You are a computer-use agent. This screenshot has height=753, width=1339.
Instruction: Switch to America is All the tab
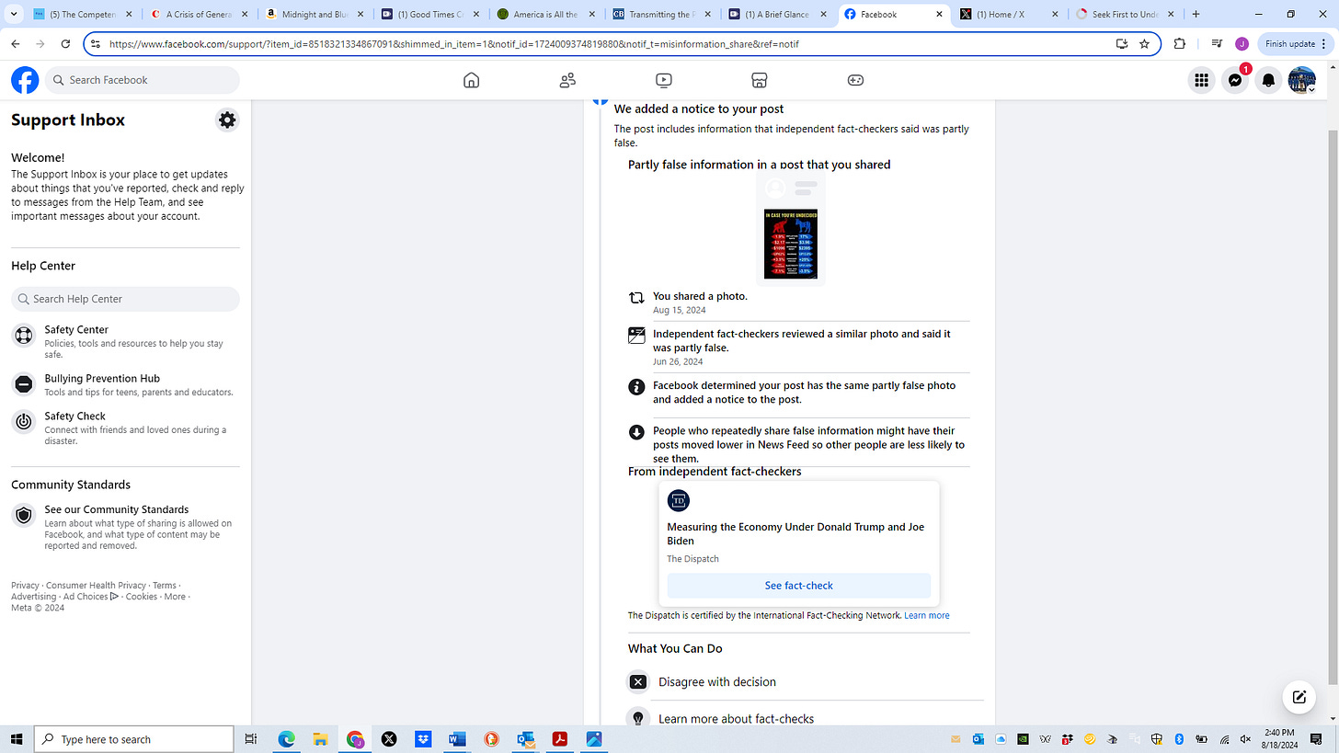545,15
